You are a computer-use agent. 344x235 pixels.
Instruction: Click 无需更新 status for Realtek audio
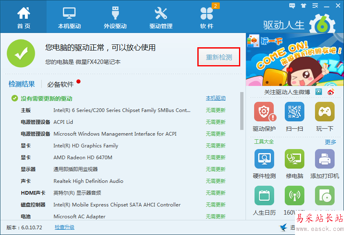click(x=216, y=181)
